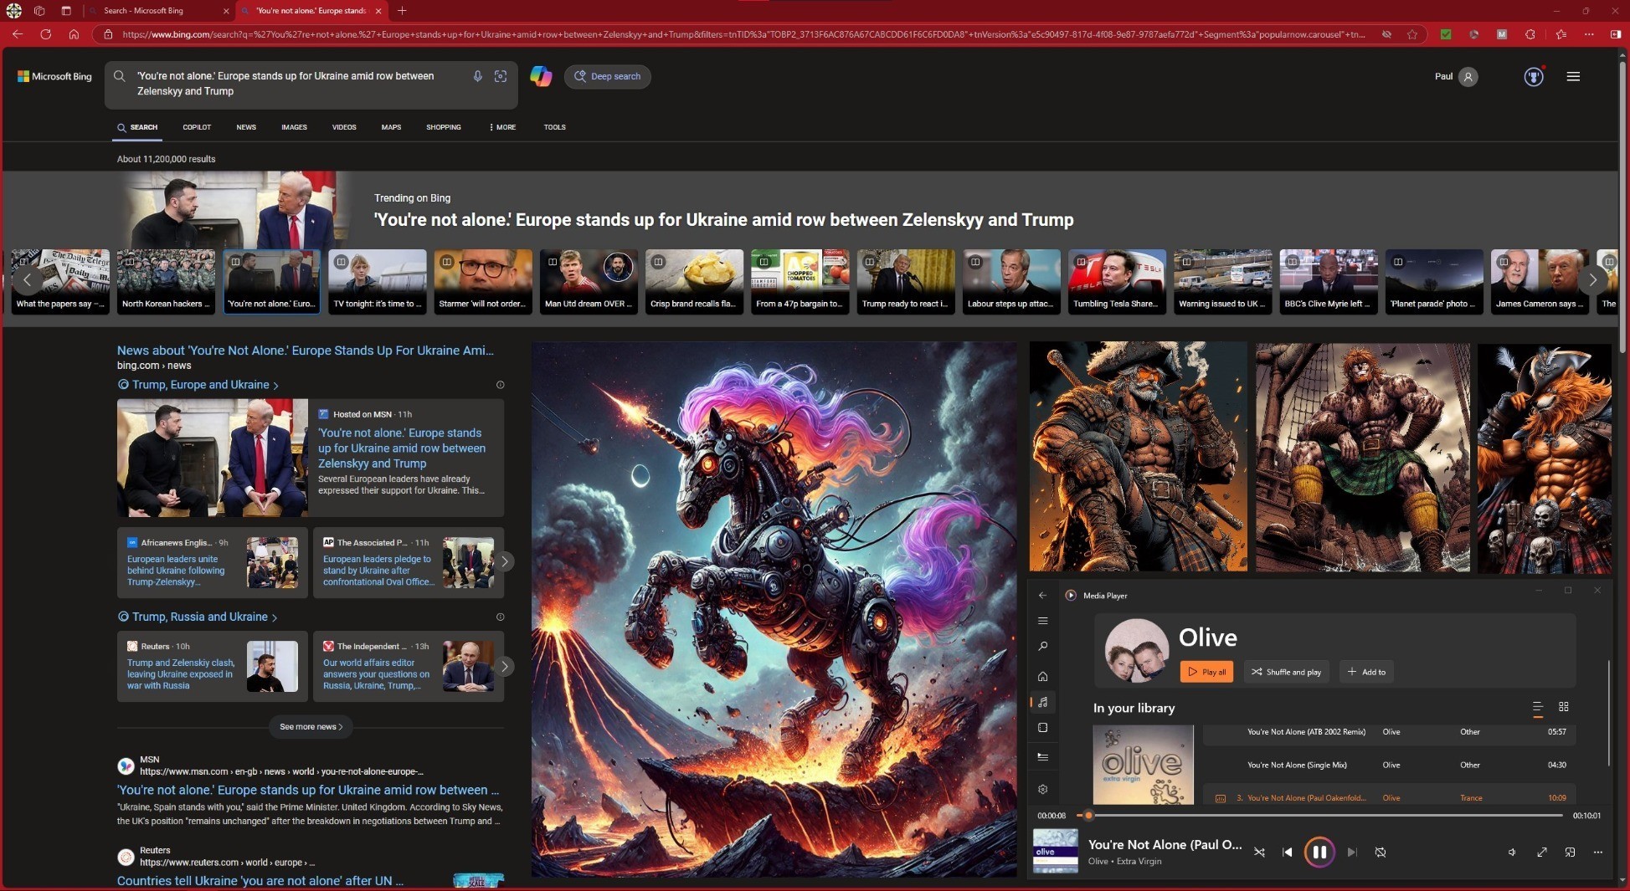Open Bing visual search camera icon
This screenshot has height=891, width=1630.
(501, 76)
